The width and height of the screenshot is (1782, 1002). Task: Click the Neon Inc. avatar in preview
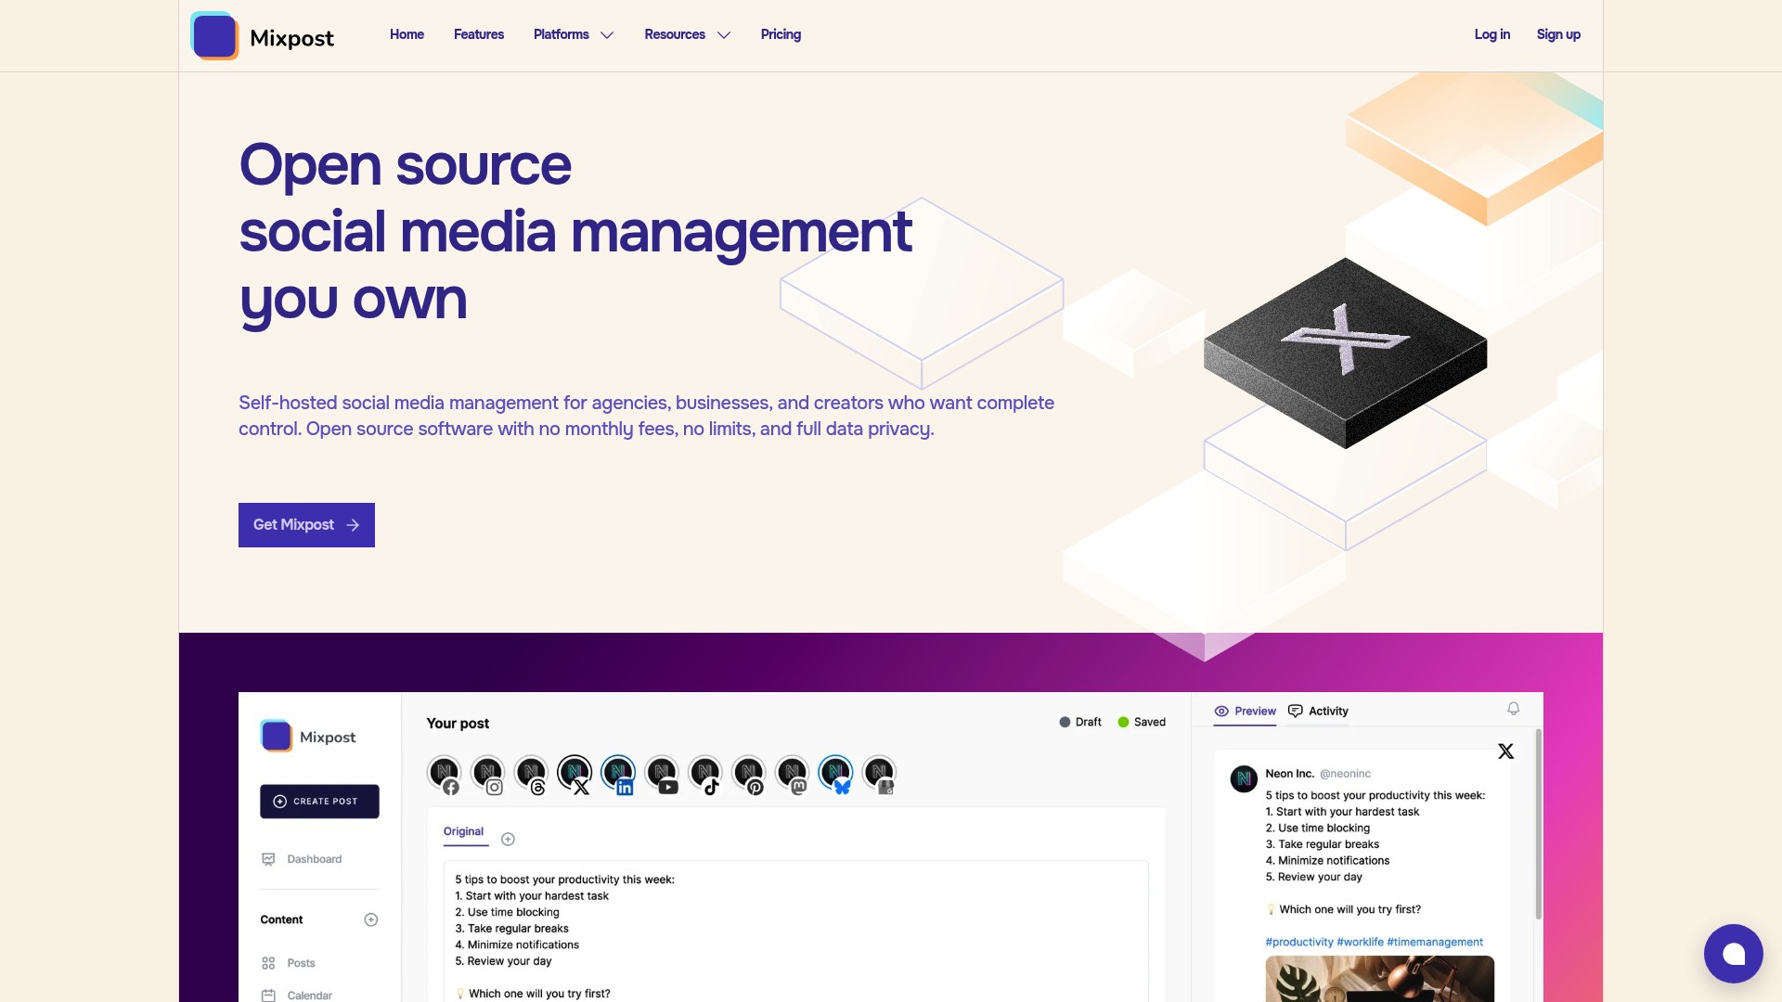pyautogui.click(x=1244, y=778)
